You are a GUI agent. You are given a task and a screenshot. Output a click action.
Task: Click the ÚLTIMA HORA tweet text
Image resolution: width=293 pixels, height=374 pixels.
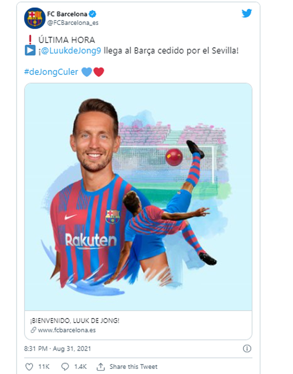point(66,40)
